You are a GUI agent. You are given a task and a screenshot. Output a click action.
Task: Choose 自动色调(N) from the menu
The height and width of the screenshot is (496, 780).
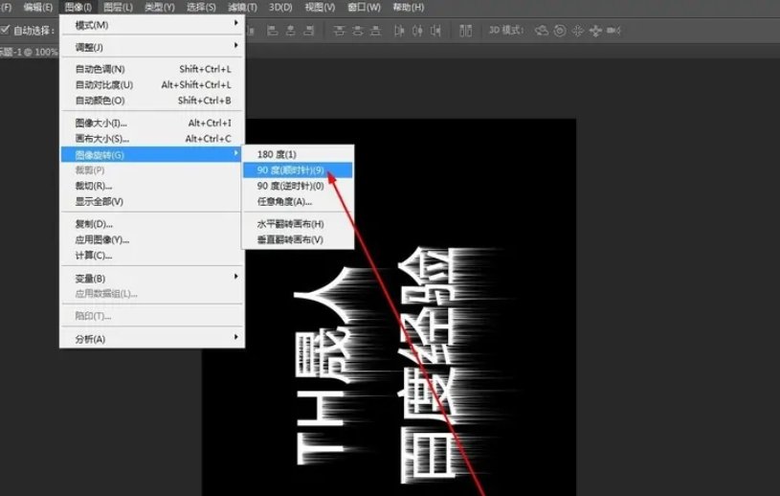152,69
